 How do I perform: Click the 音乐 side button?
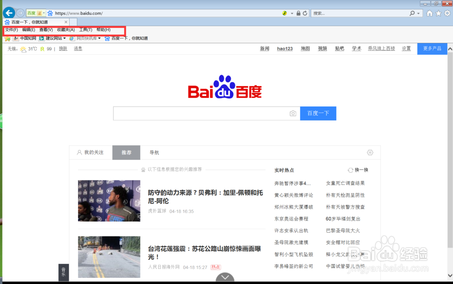coord(63,272)
